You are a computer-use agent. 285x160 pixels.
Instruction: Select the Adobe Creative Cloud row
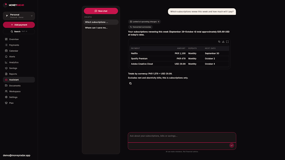pos(179,64)
